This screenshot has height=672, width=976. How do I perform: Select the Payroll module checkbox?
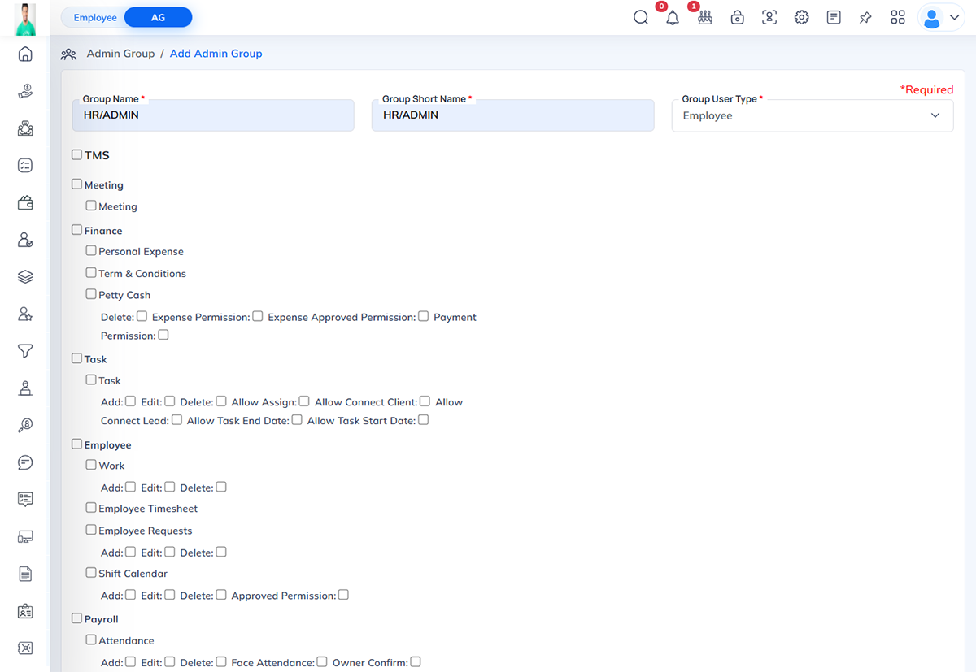(76, 618)
